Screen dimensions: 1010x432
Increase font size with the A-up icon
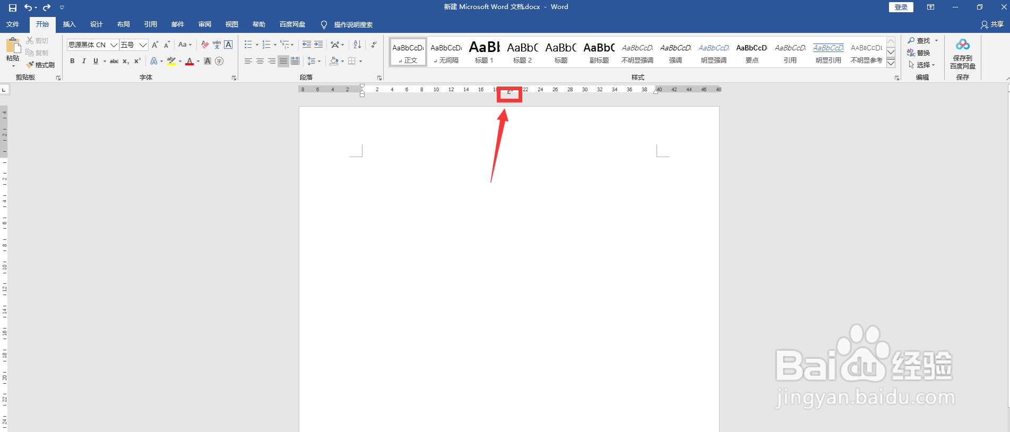coord(155,45)
